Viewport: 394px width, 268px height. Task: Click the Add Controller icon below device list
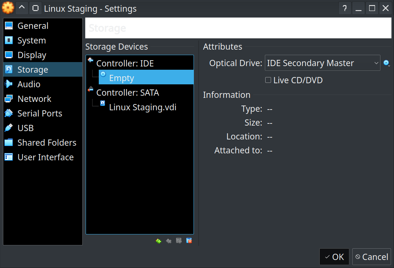(x=158, y=241)
